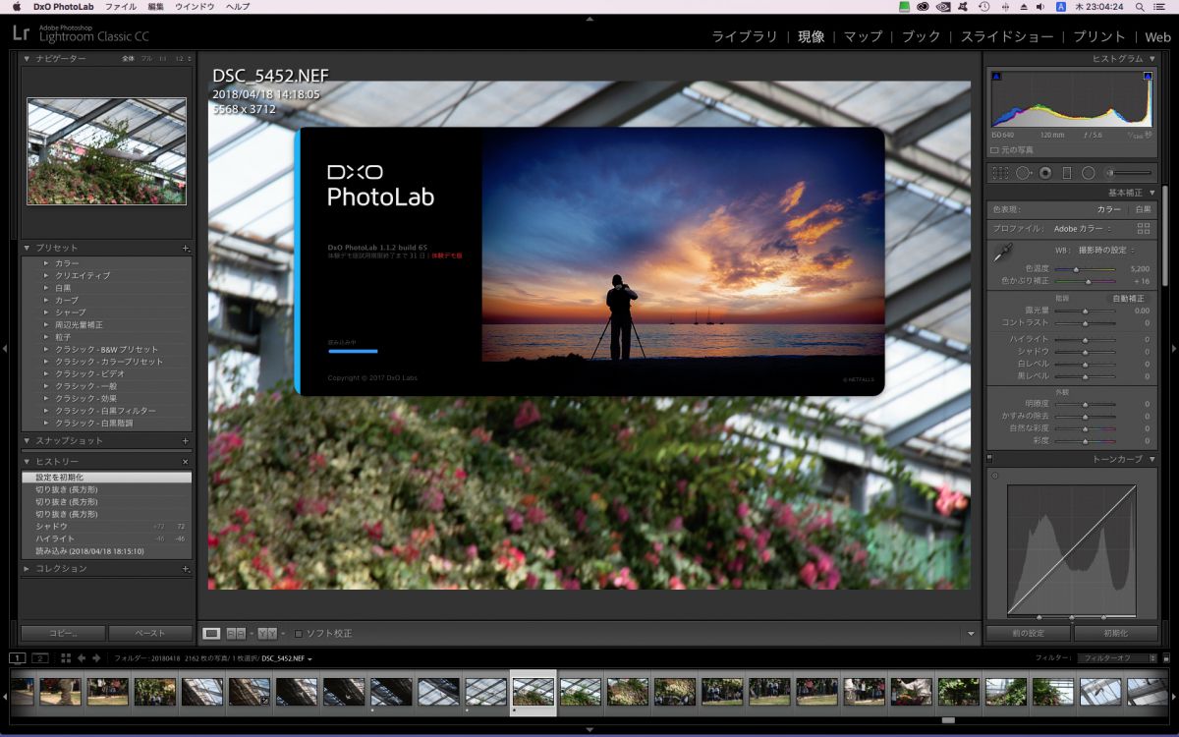Enable the ソフト校正 checkbox
Viewport: 1179px width, 737px height.
click(300, 634)
